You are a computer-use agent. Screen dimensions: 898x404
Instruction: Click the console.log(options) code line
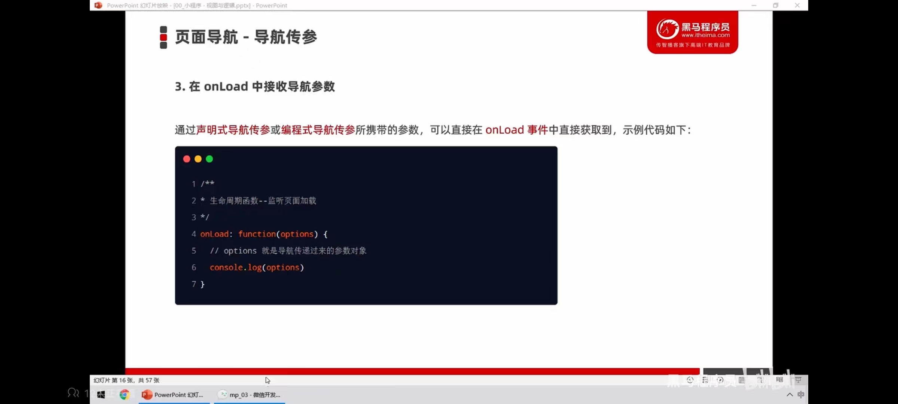point(257,267)
